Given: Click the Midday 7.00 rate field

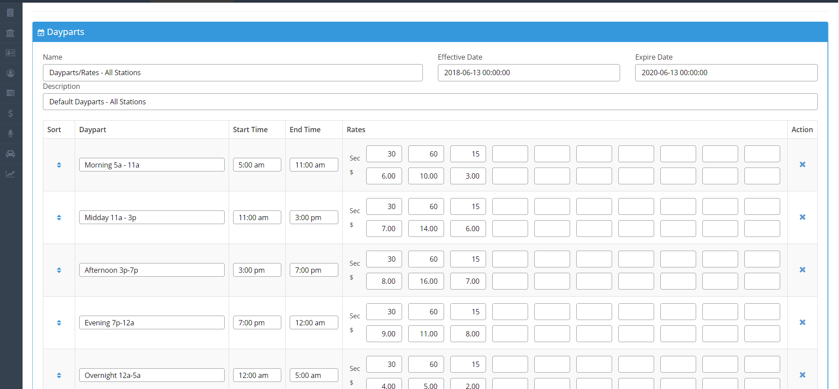Looking at the screenshot, I should click(384, 229).
